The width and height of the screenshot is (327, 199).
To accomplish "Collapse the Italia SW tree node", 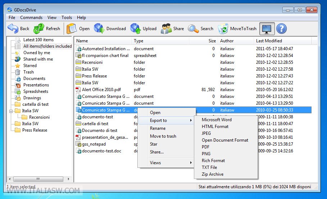I will click(11, 111).
